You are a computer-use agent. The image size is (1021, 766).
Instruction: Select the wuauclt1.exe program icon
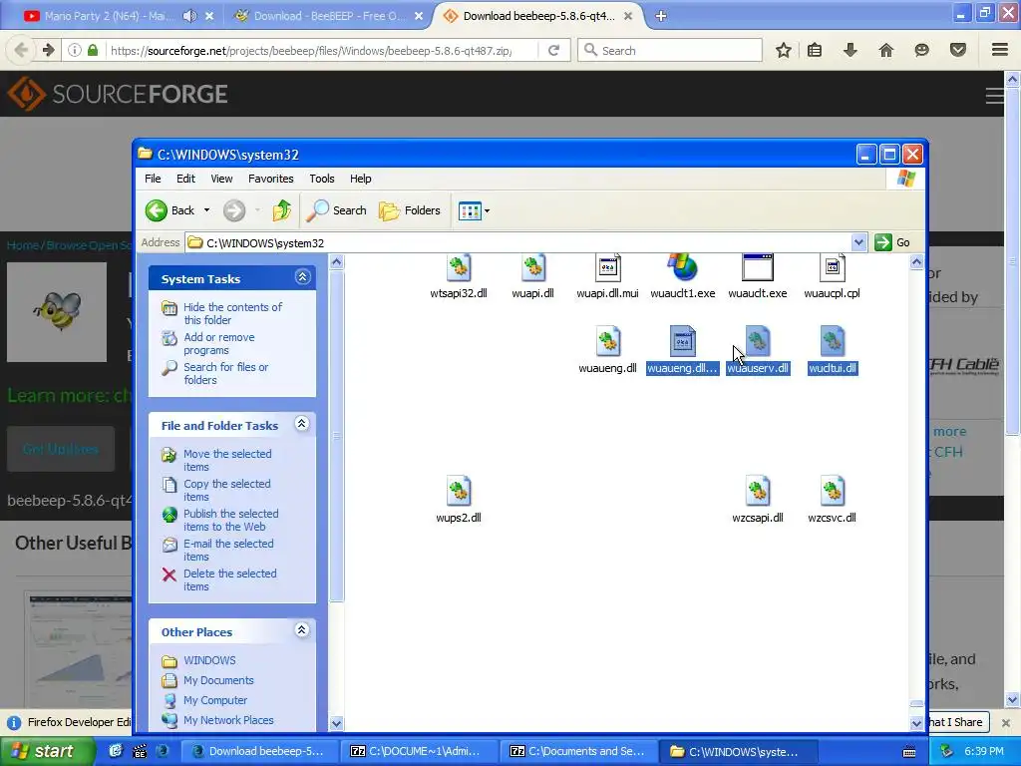[x=682, y=268]
